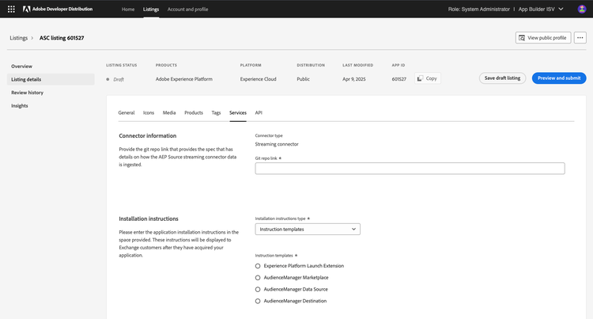Click the Copy app ID button
The height and width of the screenshot is (319, 593).
pyautogui.click(x=427, y=78)
